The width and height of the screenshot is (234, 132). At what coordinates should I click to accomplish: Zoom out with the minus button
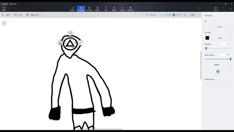(x=161, y=15)
